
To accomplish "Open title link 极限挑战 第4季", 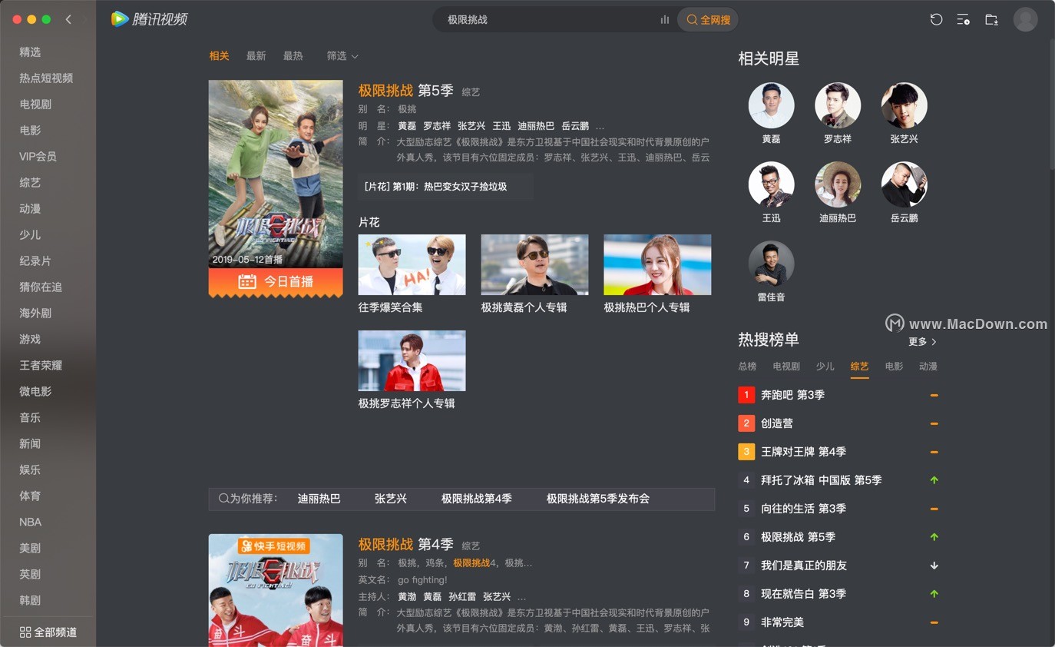I will point(405,544).
